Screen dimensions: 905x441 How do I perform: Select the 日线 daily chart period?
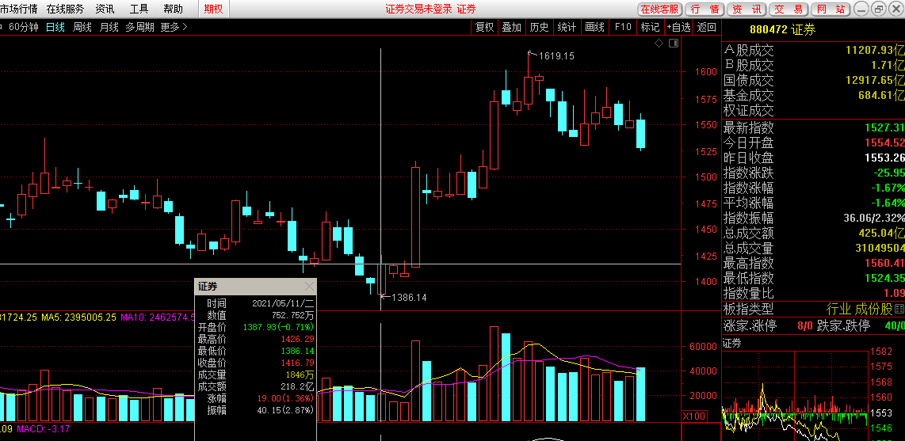55,27
